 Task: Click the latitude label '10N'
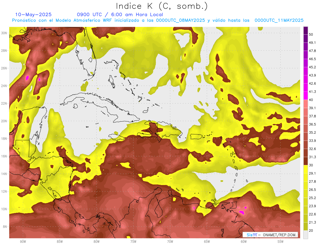click(x=5, y=209)
